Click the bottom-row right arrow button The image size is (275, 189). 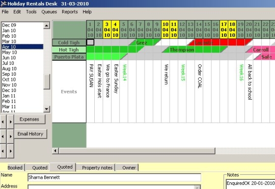click(11, 151)
